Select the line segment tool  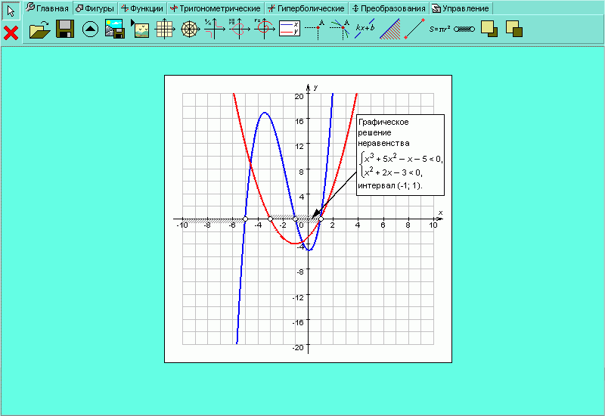tap(414, 29)
